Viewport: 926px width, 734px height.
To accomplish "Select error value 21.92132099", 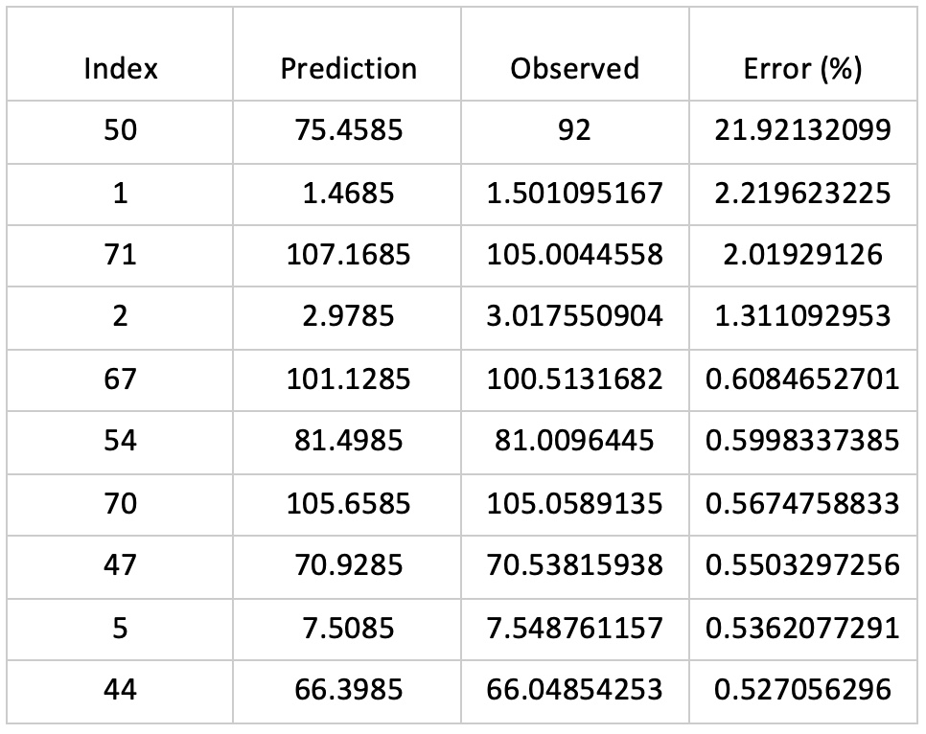I will pos(802,131).
